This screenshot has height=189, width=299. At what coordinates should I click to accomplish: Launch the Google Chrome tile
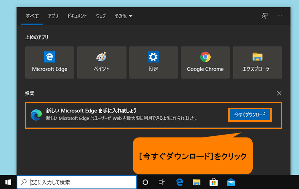[205, 62]
